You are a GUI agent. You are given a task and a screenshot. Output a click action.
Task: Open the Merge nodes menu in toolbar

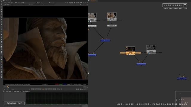click(1, 19)
